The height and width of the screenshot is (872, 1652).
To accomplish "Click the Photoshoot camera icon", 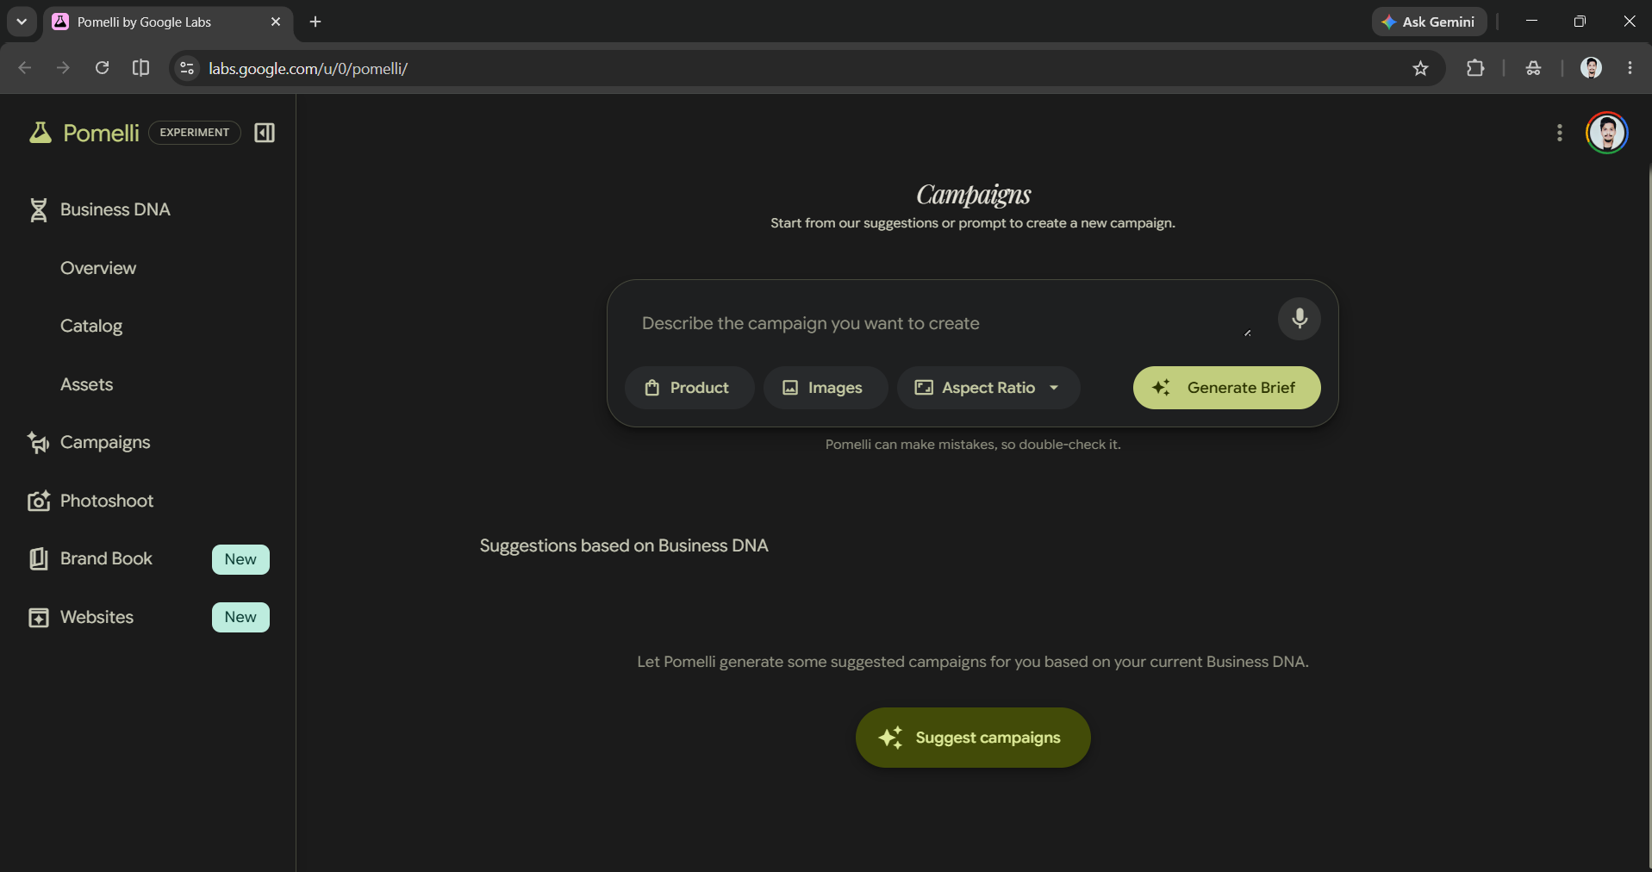I will [x=39, y=501].
